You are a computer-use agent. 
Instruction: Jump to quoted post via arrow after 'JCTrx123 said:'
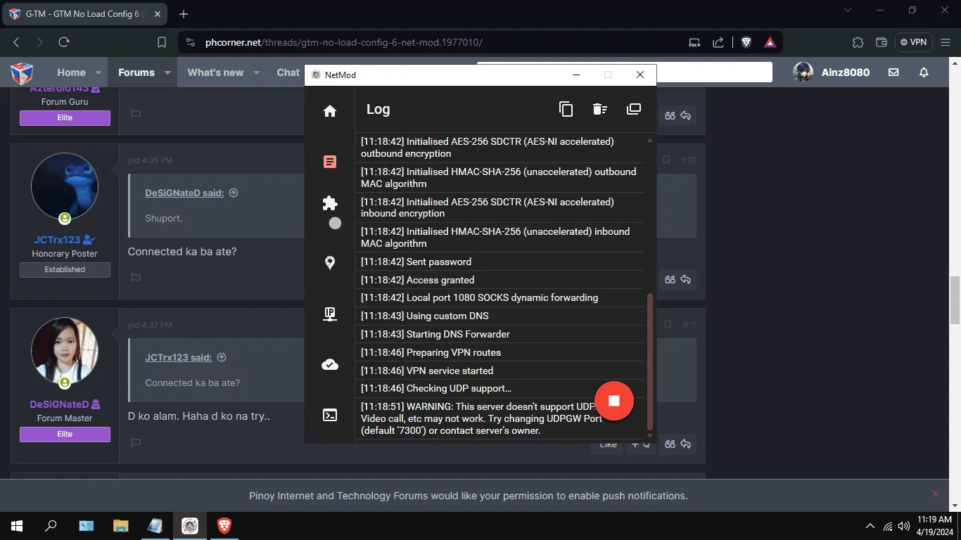point(222,357)
